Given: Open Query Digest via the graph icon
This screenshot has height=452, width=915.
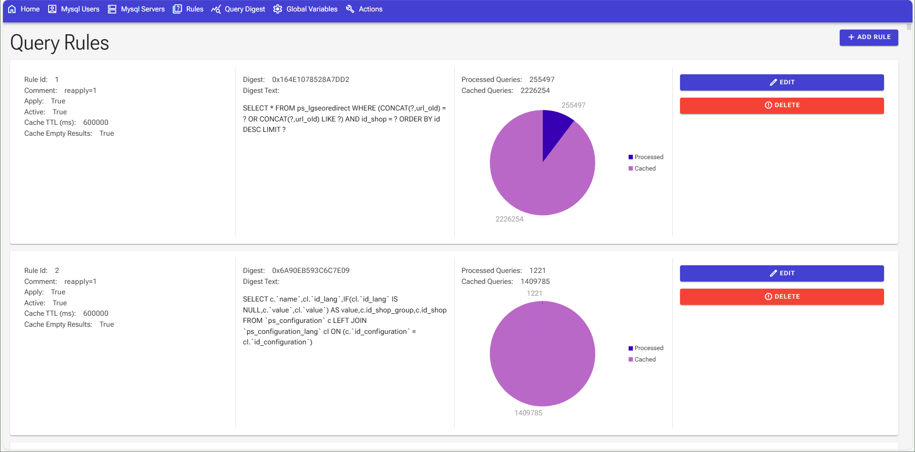Looking at the screenshot, I should pos(216,9).
